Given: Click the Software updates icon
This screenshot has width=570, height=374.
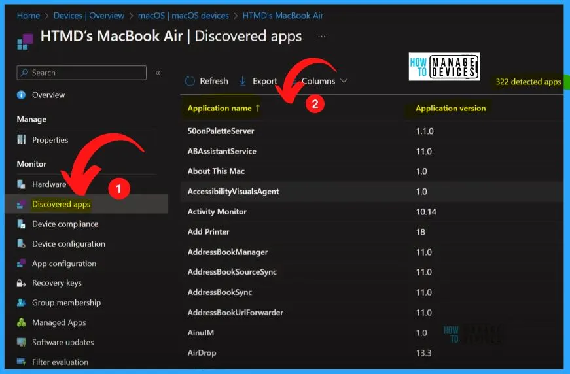Looking at the screenshot, I should pyautogui.click(x=22, y=342).
